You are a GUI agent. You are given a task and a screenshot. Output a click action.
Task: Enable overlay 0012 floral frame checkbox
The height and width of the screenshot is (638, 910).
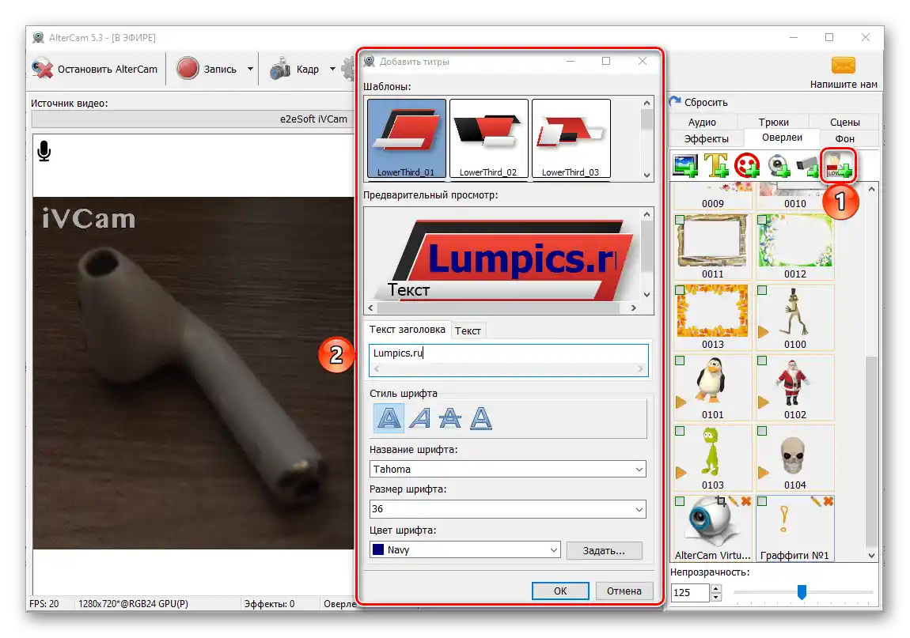click(762, 220)
